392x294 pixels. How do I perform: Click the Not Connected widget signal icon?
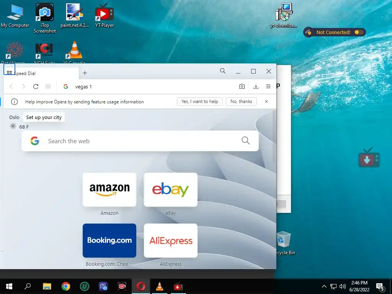[308, 32]
